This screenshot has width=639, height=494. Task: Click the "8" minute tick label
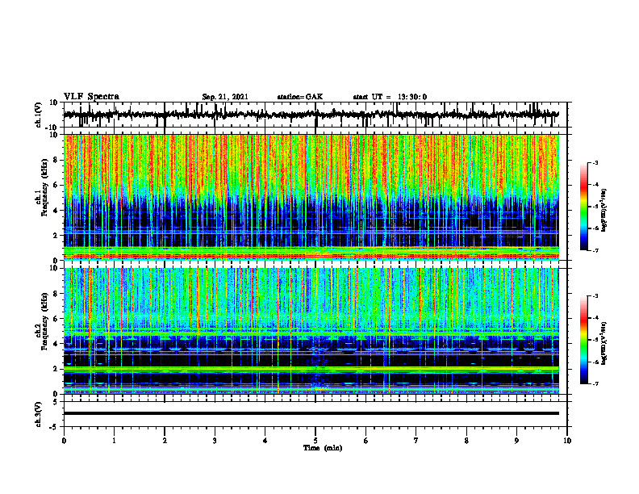466,441
